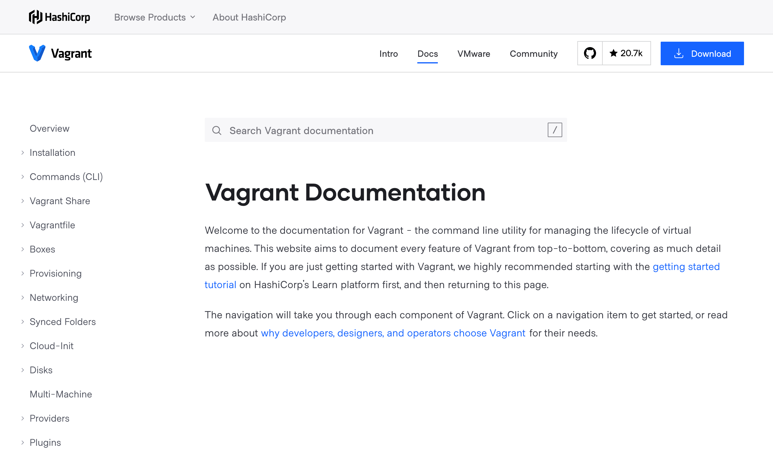Open why developers choose Vagrant link
Image resolution: width=773 pixels, height=450 pixels.
coord(393,333)
